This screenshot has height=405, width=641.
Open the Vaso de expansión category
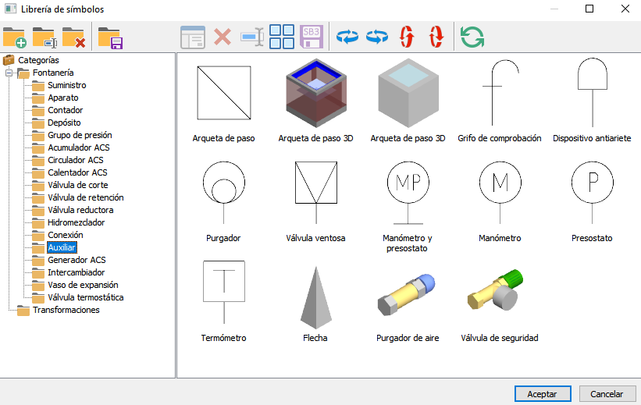pos(83,285)
